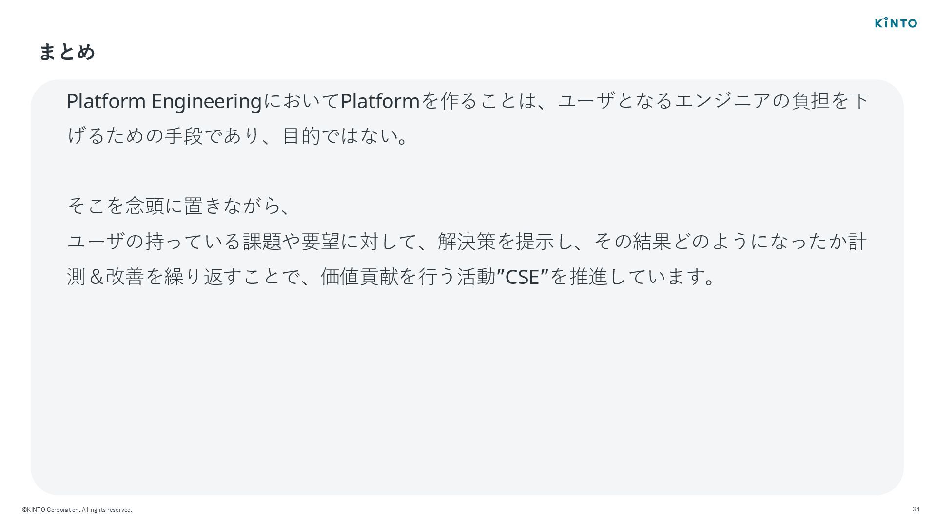936x526 pixels.
Task: Click the KINTO logo in the corner
Action: coord(896,23)
